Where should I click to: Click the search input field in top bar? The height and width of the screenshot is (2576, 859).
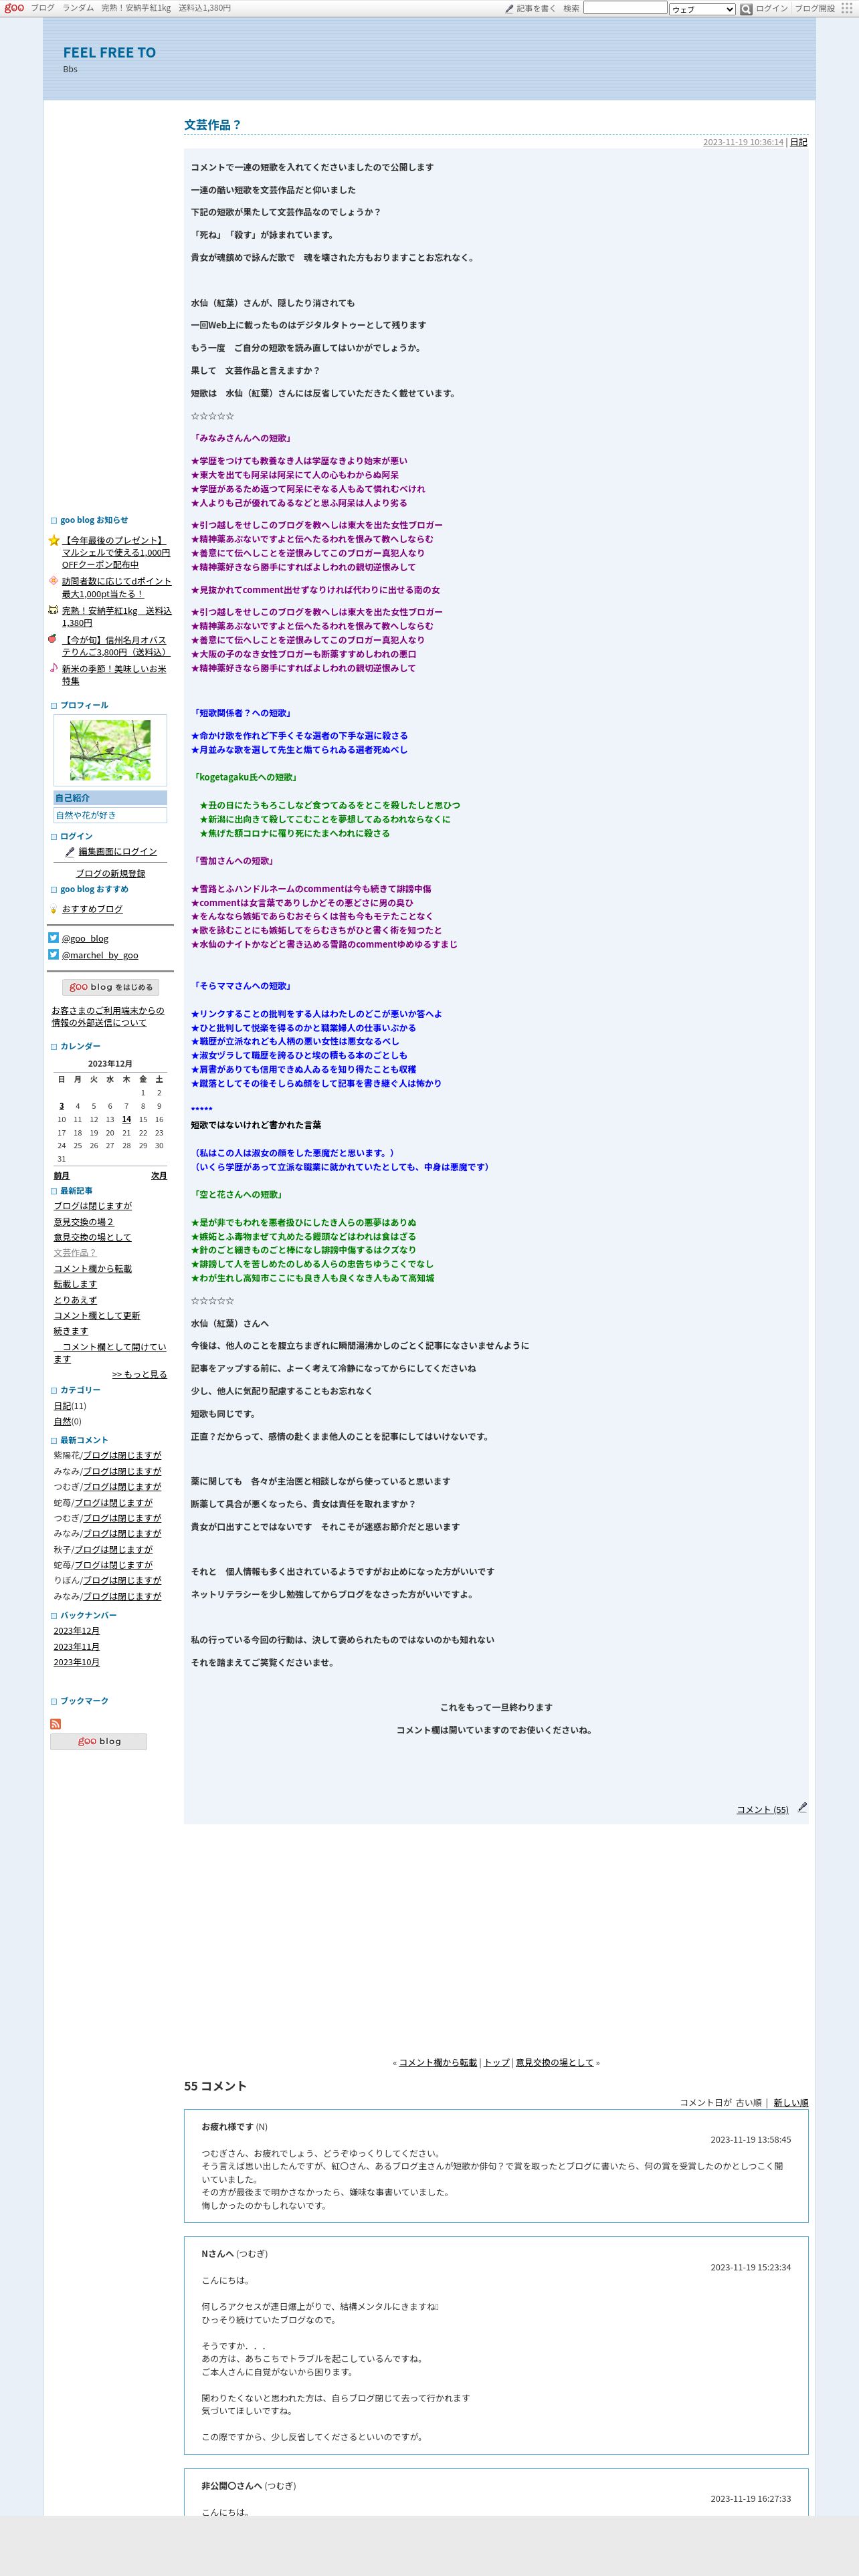(x=625, y=8)
